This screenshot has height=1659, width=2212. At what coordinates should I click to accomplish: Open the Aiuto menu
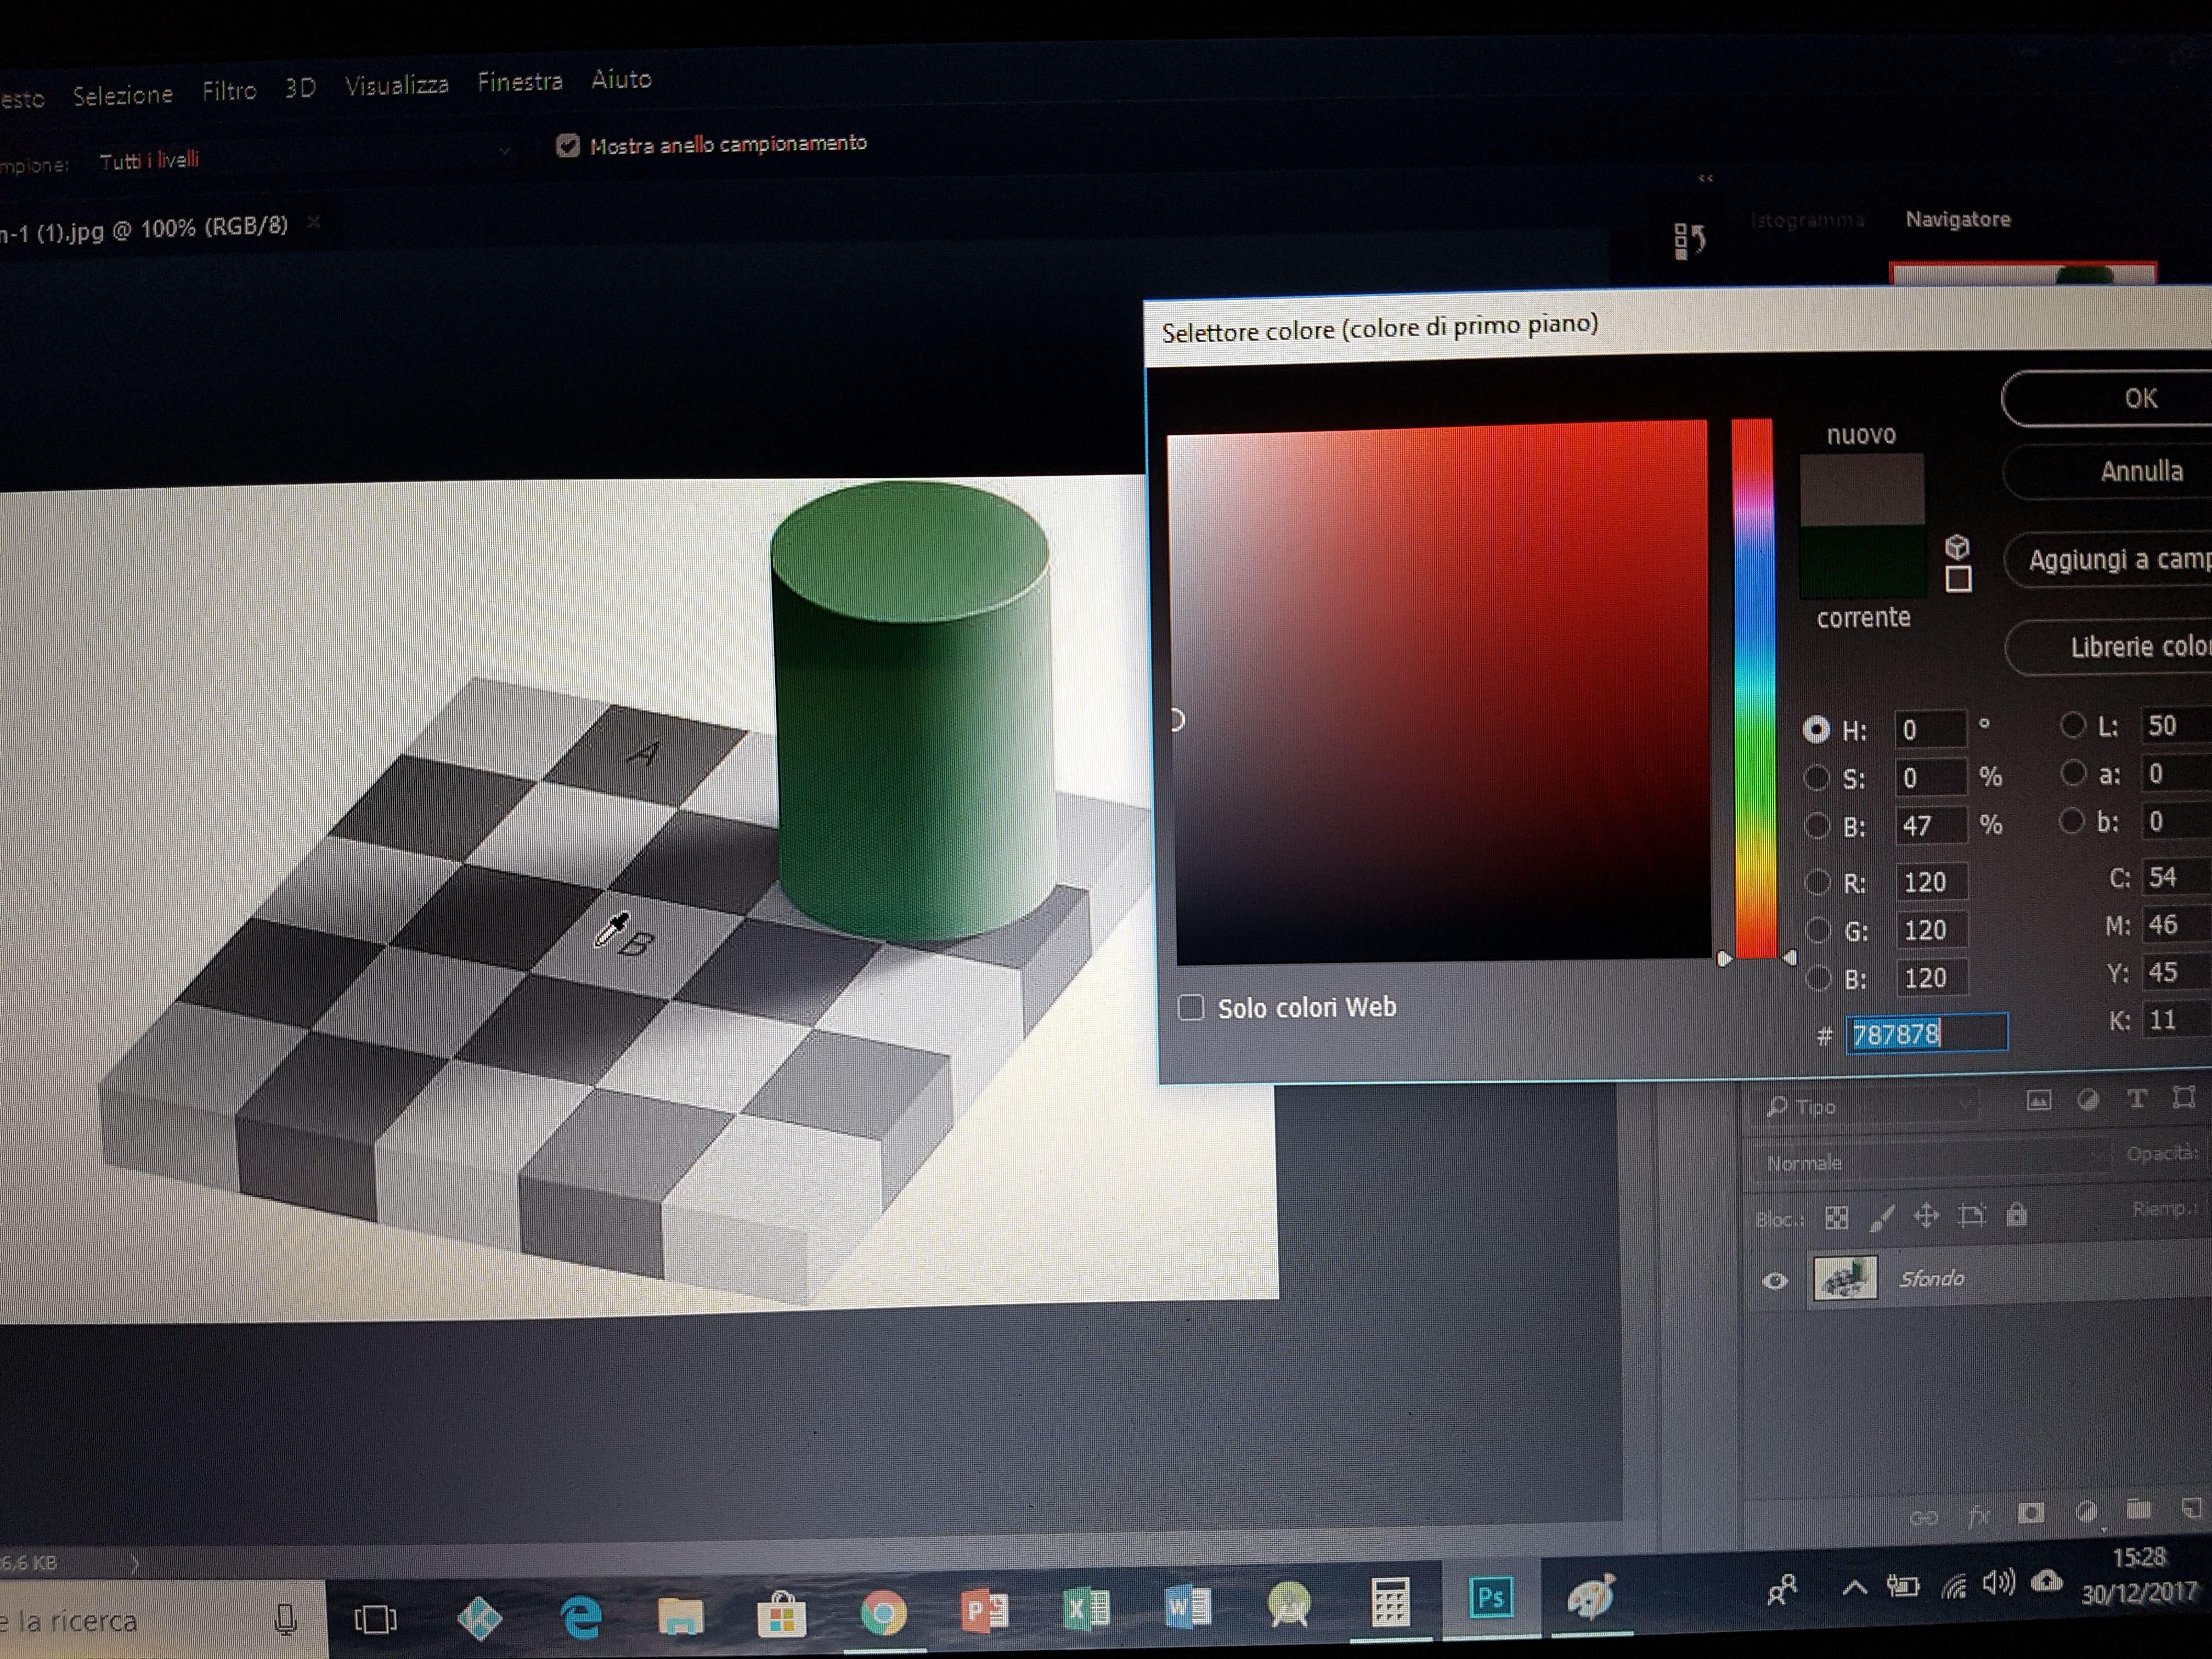621,78
